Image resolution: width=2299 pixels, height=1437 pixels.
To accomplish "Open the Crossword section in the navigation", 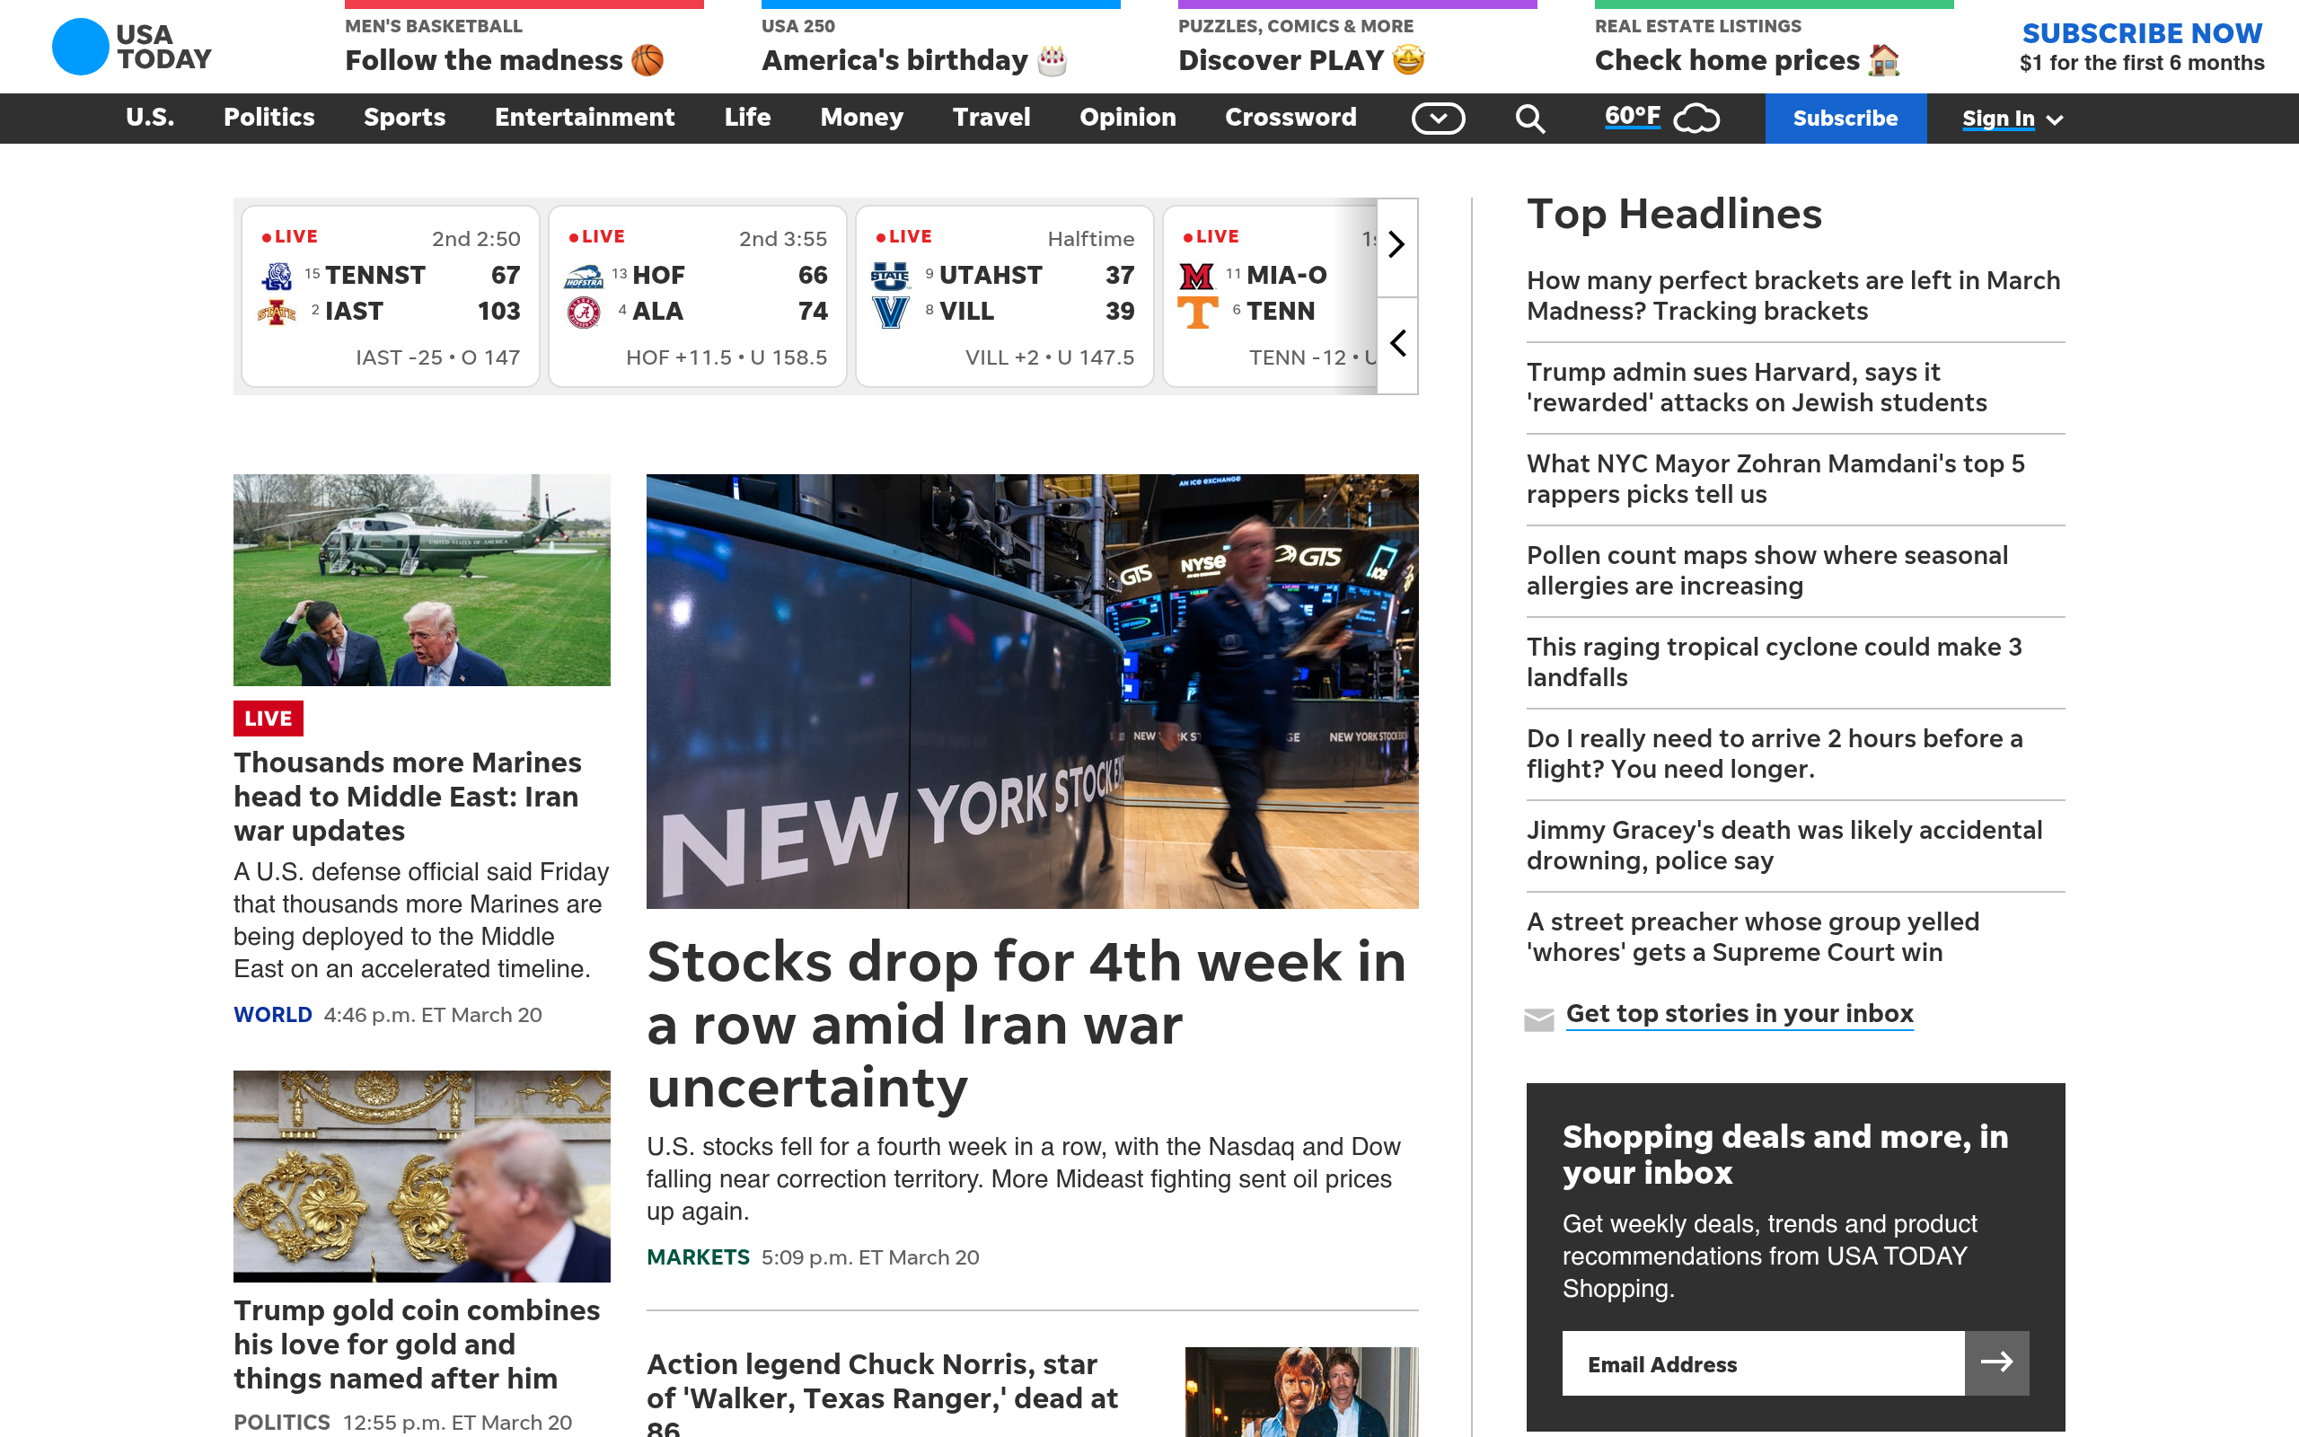I will pos(1290,118).
